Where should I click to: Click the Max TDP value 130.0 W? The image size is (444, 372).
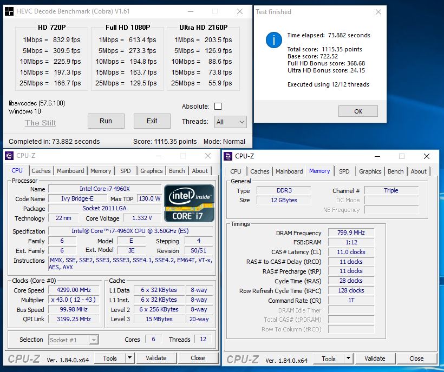pyautogui.click(x=149, y=198)
